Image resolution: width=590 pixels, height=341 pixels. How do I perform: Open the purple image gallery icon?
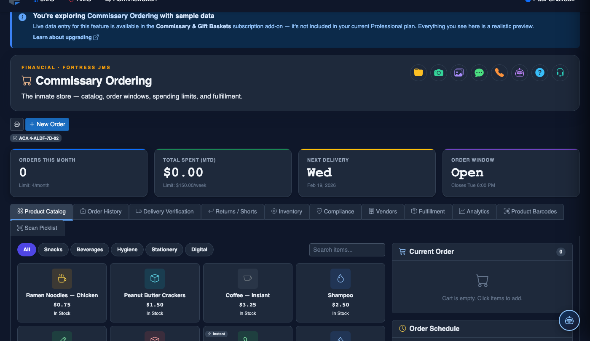click(x=459, y=73)
